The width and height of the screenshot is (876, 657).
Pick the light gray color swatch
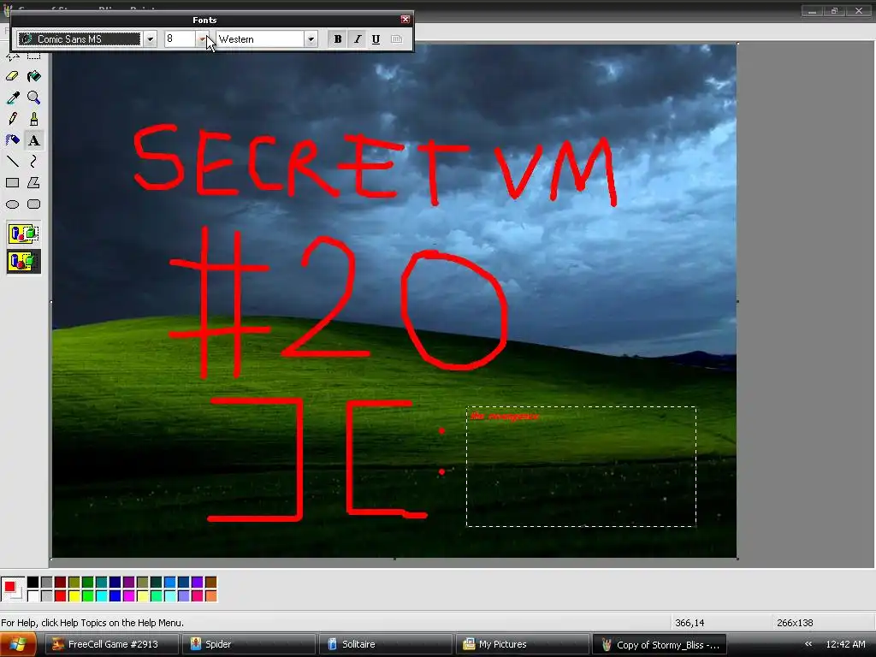tap(47, 596)
